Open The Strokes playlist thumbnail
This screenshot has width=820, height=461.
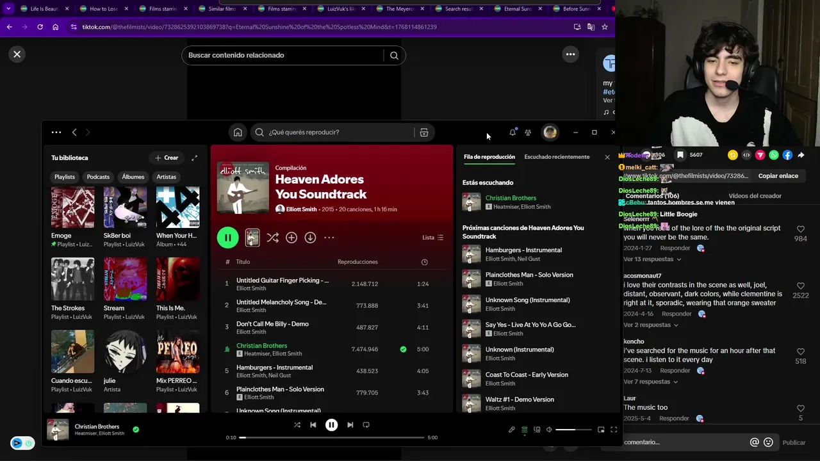(x=72, y=279)
